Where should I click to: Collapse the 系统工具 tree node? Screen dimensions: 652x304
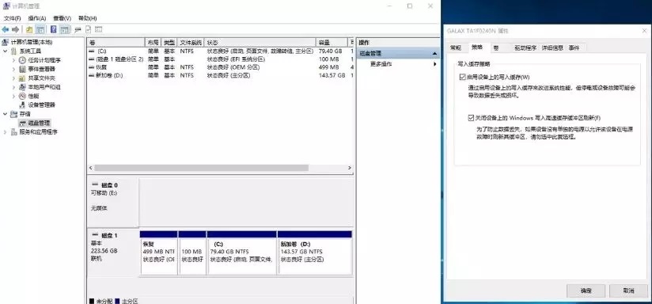[5, 51]
